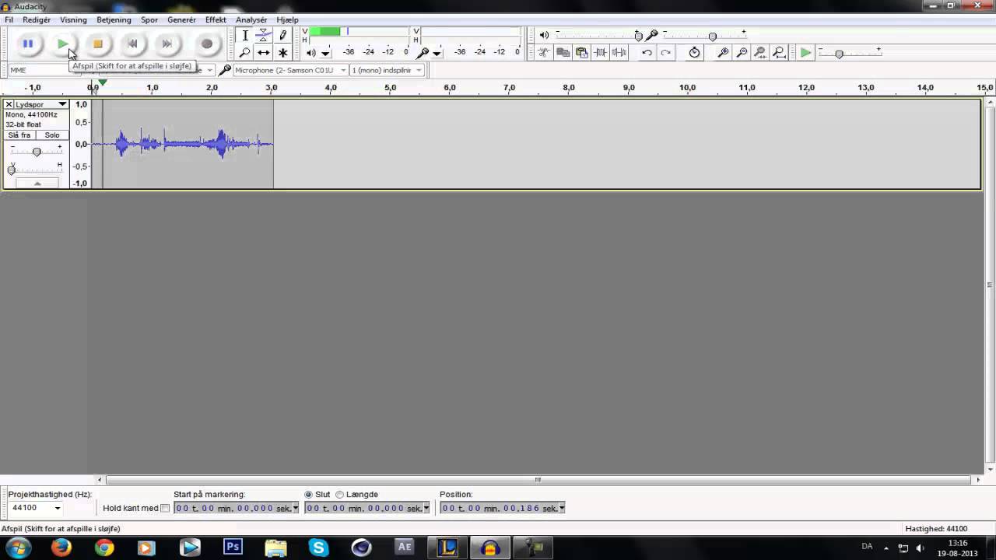Click the Pause transport button
The height and width of the screenshot is (560, 996).
(27, 44)
